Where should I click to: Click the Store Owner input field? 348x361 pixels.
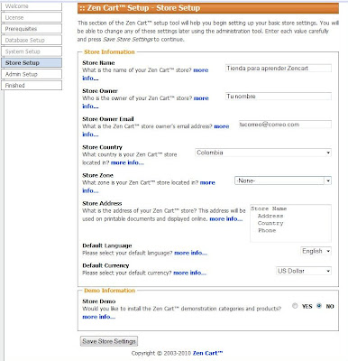(x=279, y=97)
